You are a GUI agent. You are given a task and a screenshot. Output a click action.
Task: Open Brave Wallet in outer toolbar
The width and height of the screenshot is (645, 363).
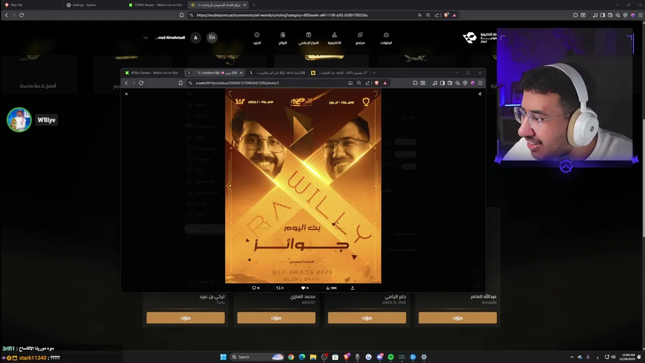pos(610,15)
